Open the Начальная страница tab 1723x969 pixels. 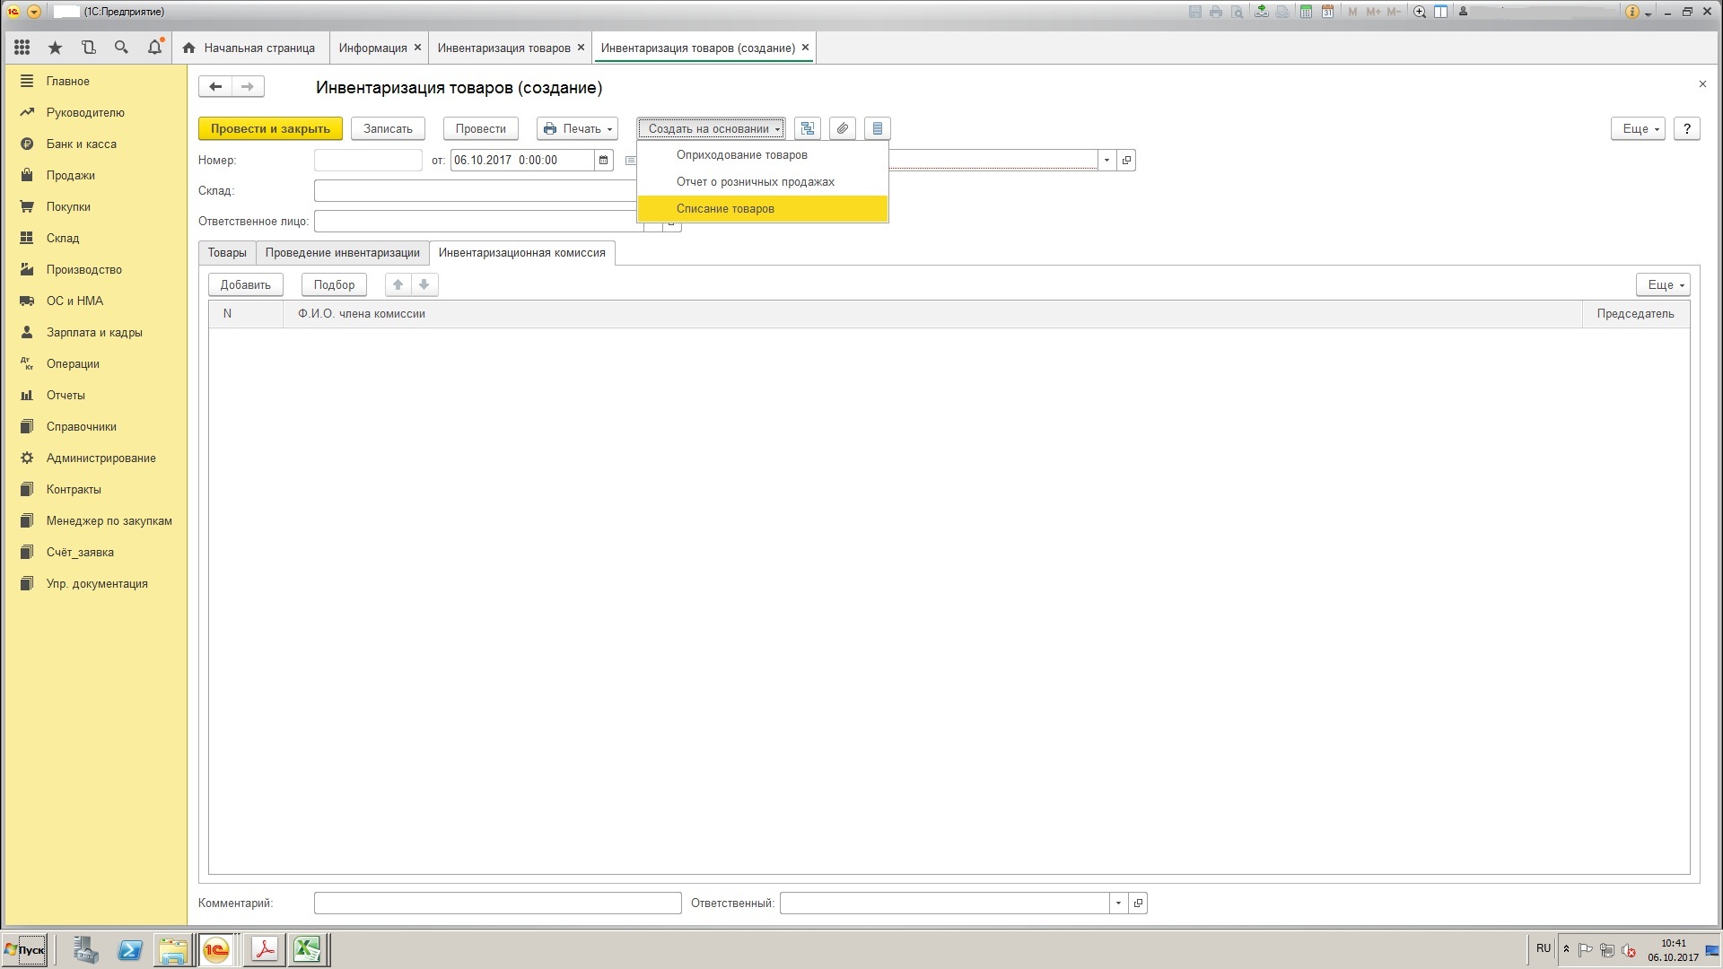(249, 48)
